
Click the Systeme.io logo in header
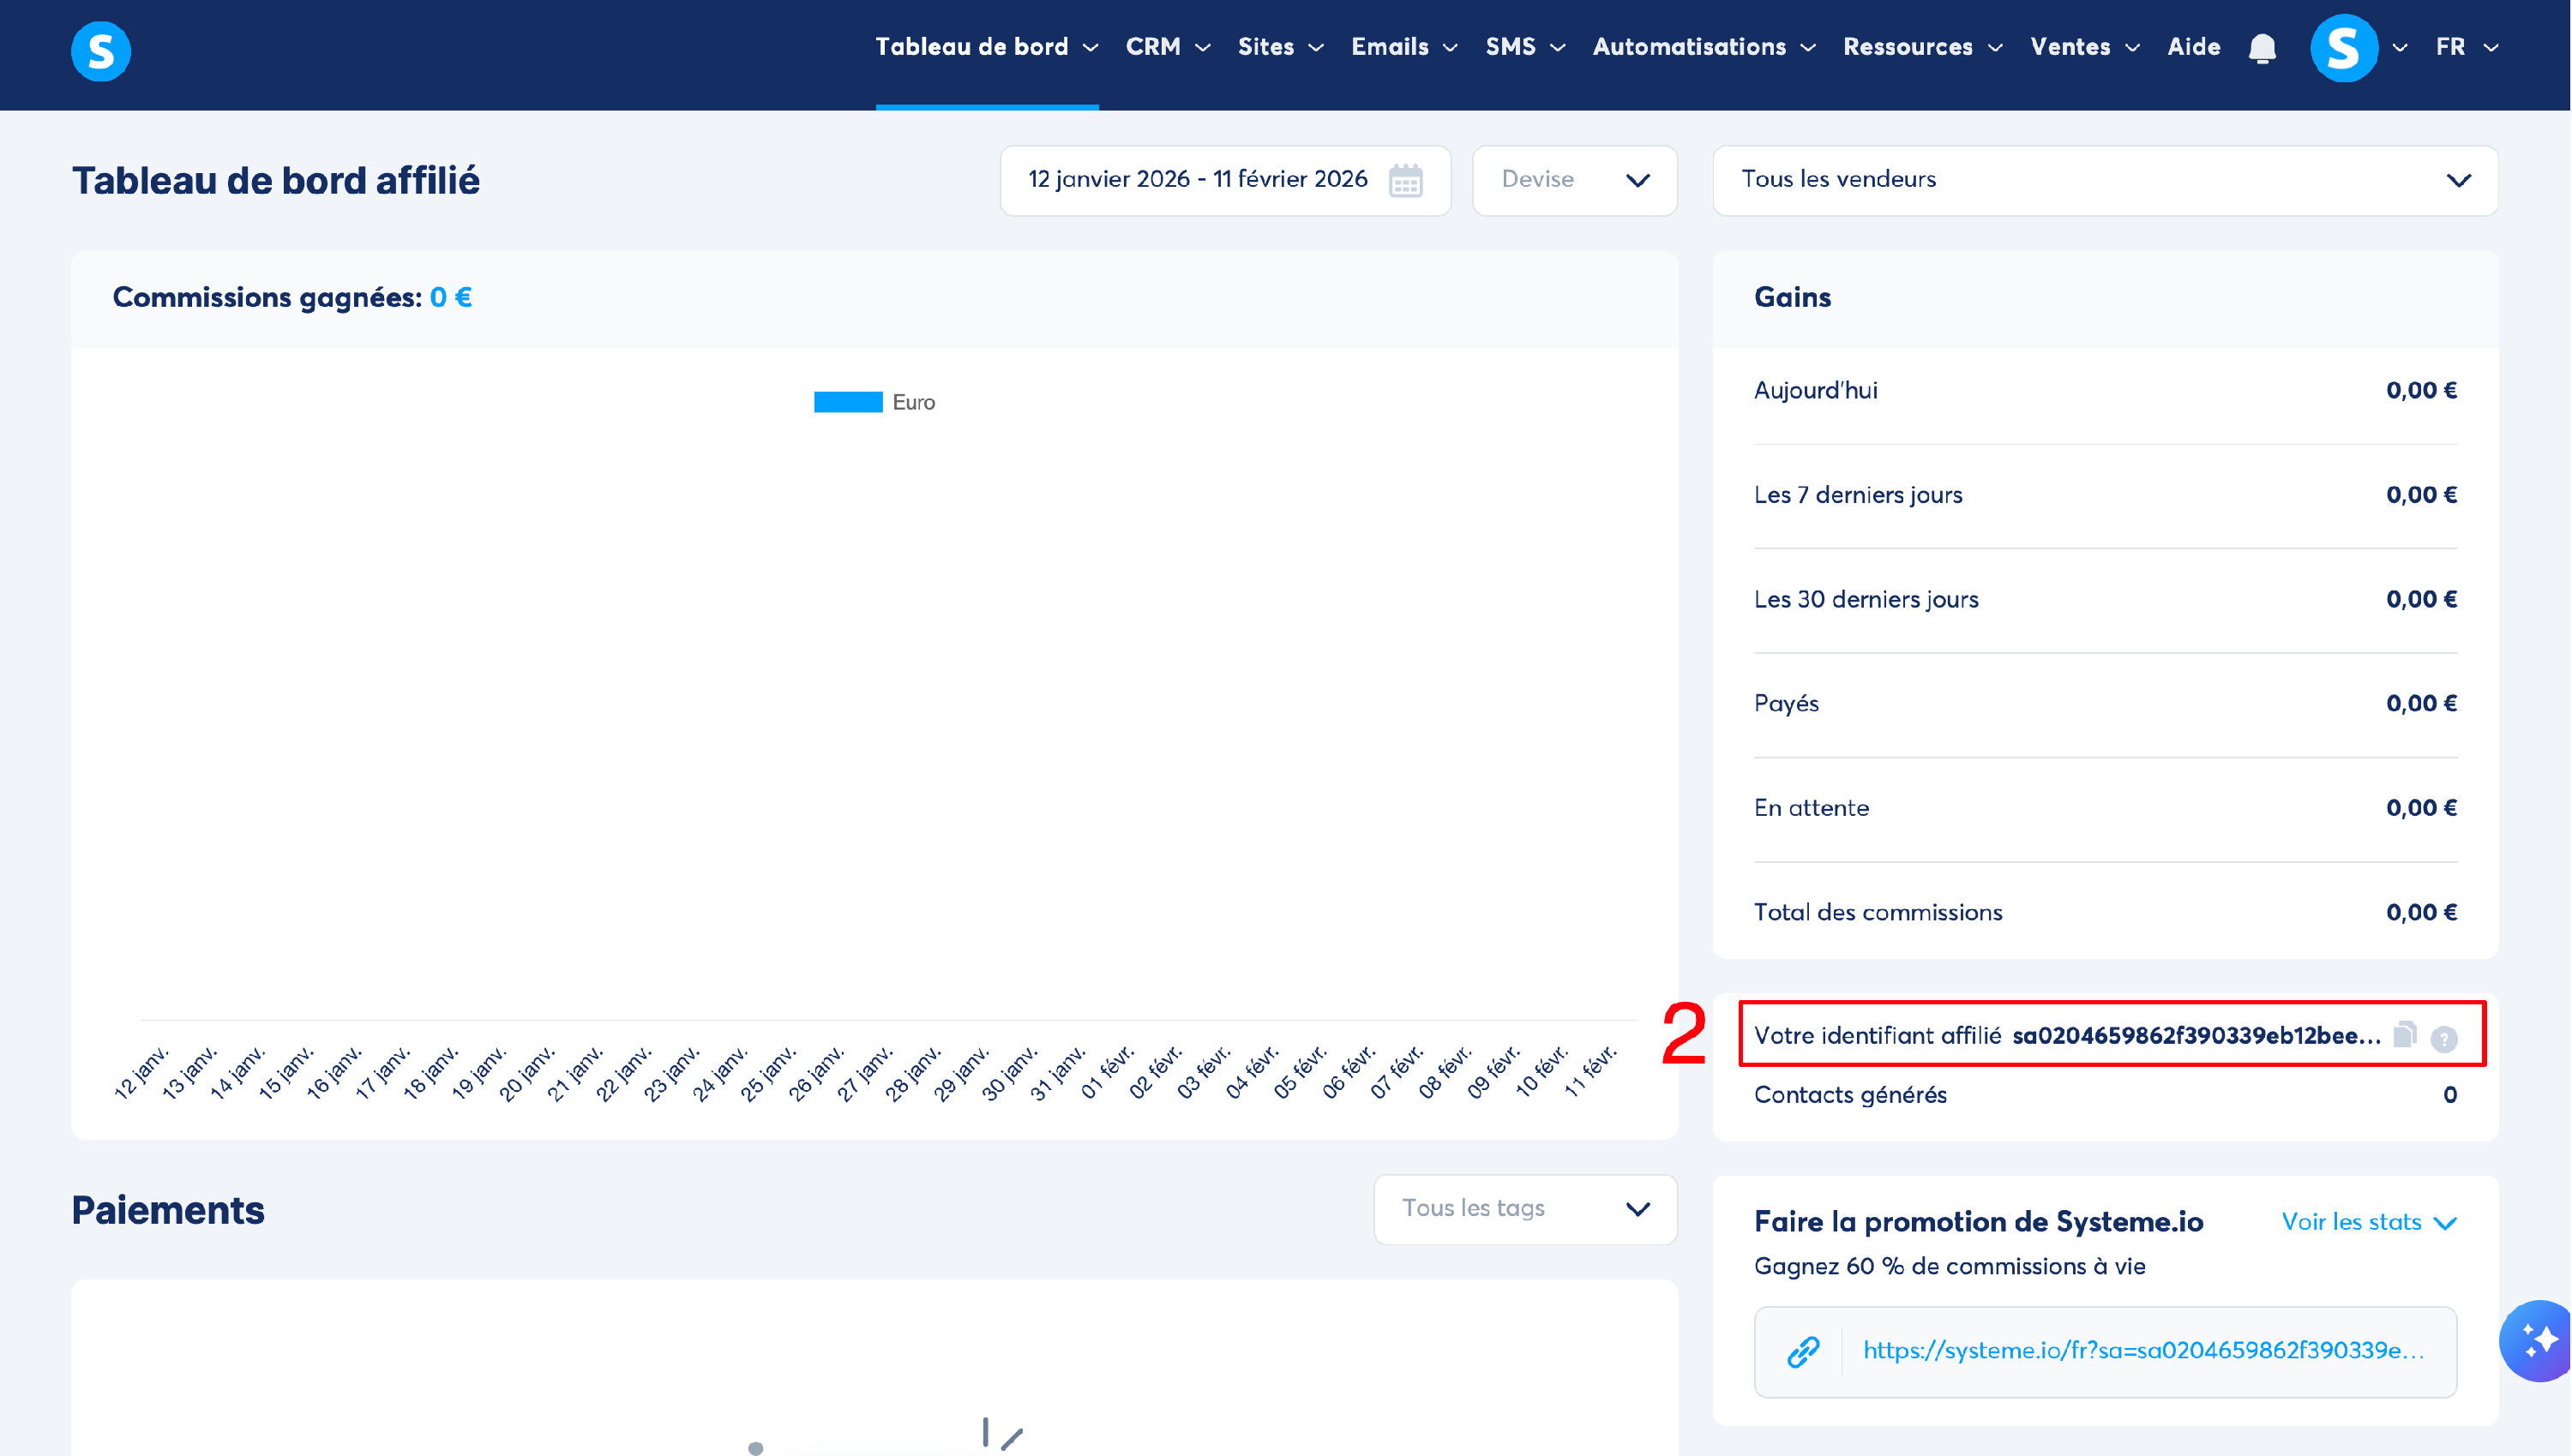[x=100, y=50]
